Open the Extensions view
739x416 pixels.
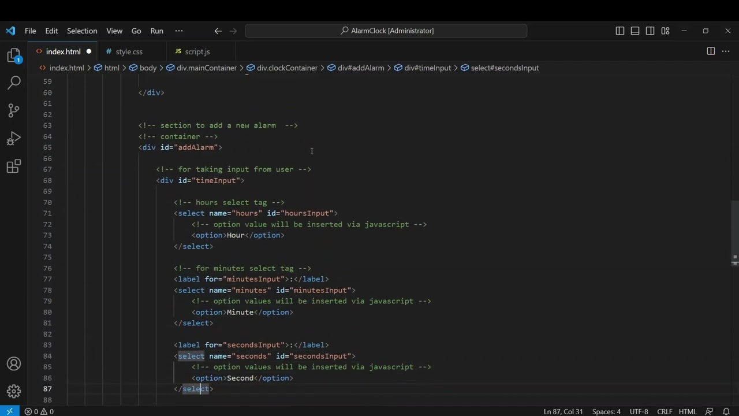coord(14,166)
